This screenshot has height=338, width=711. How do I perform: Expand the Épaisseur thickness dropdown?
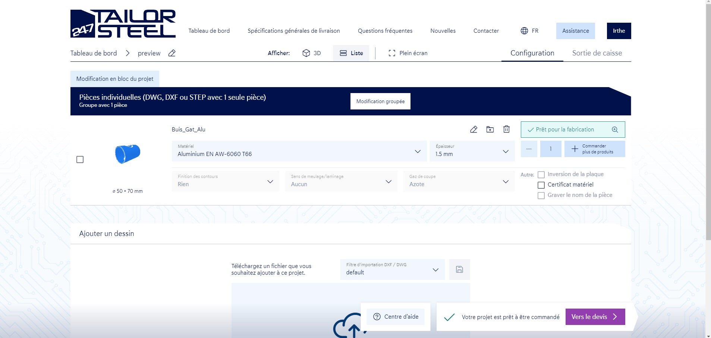click(x=472, y=151)
